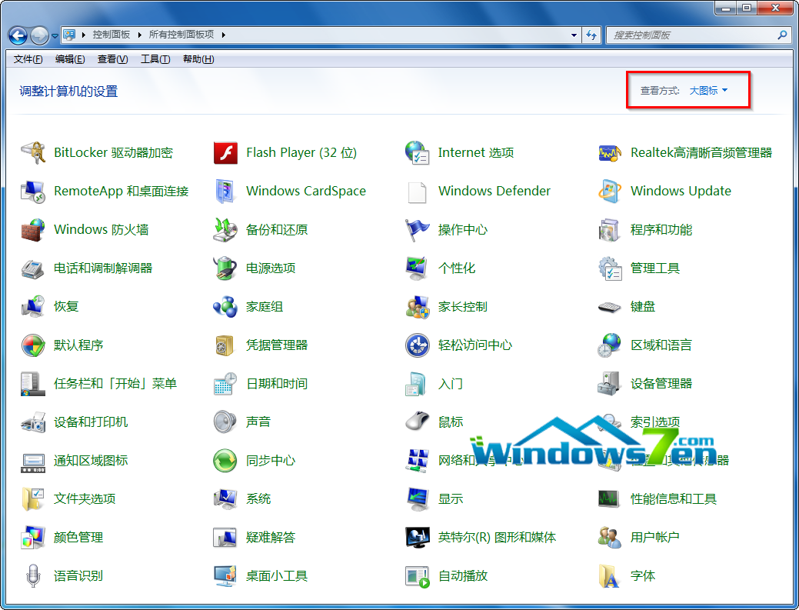799x610 pixels.
Task: Open the BitLocker drive encryption icon
Action: tap(33, 152)
